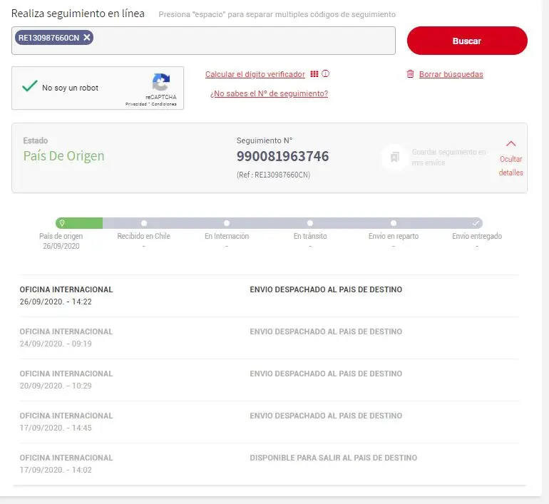Click the Envío en reparto progress dot
This screenshot has height=504, width=549.
(x=394, y=223)
